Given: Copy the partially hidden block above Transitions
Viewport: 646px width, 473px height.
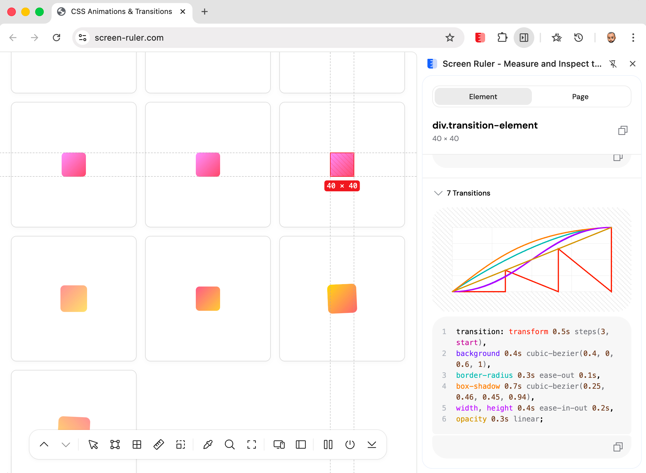Looking at the screenshot, I should (x=618, y=157).
